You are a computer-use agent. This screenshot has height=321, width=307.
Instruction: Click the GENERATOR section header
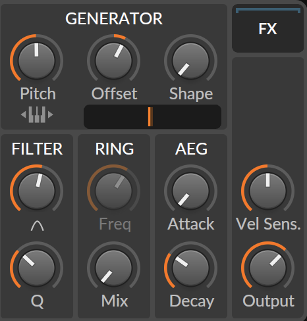114,18
